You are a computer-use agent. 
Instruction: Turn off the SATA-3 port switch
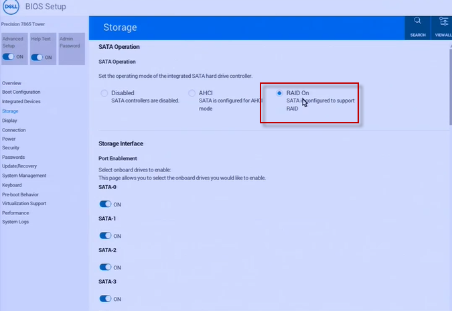click(x=105, y=298)
